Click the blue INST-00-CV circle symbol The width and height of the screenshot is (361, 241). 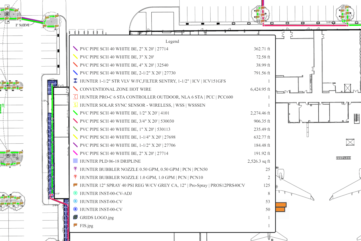tap(75, 209)
